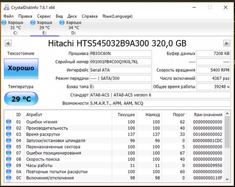Close the CrystalDiskInfo window
This screenshot has width=235, height=187.
(226, 7)
